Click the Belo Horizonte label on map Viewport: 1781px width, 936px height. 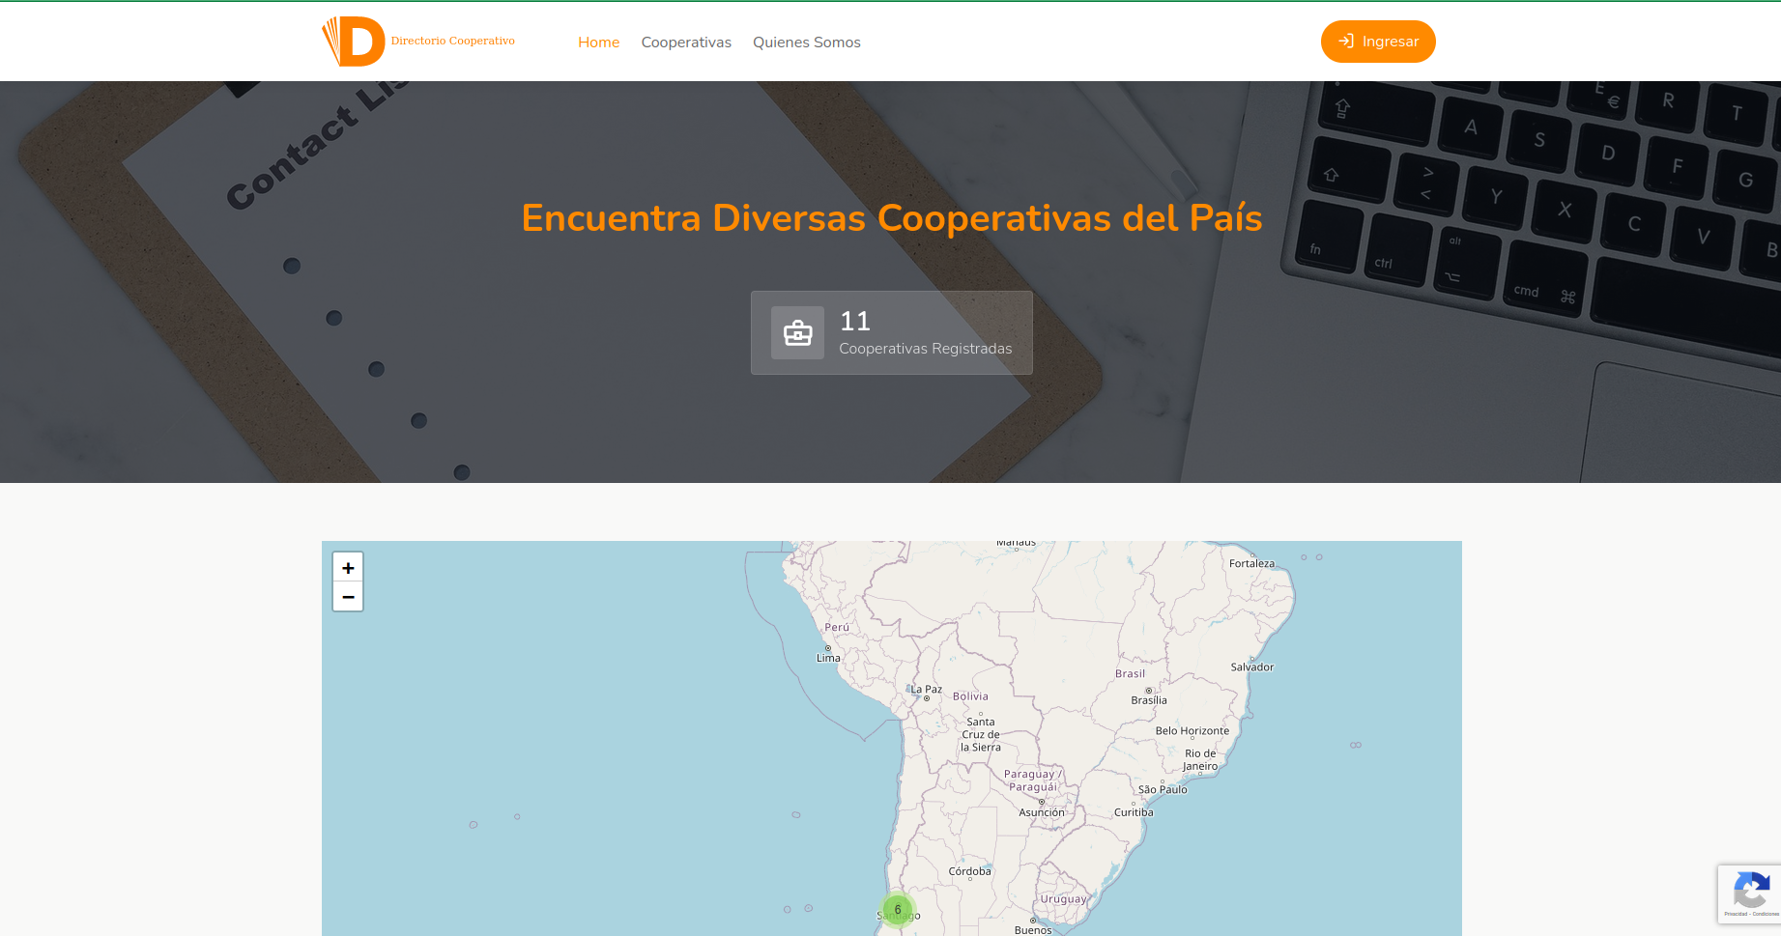(1192, 731)
